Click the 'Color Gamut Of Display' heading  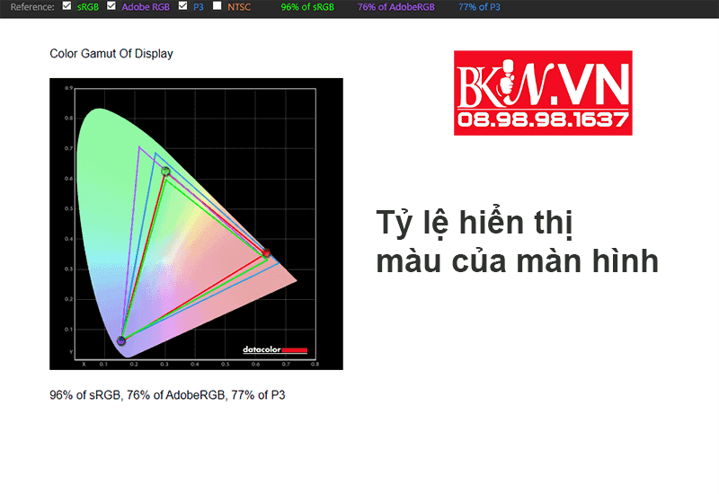[111, 54]
